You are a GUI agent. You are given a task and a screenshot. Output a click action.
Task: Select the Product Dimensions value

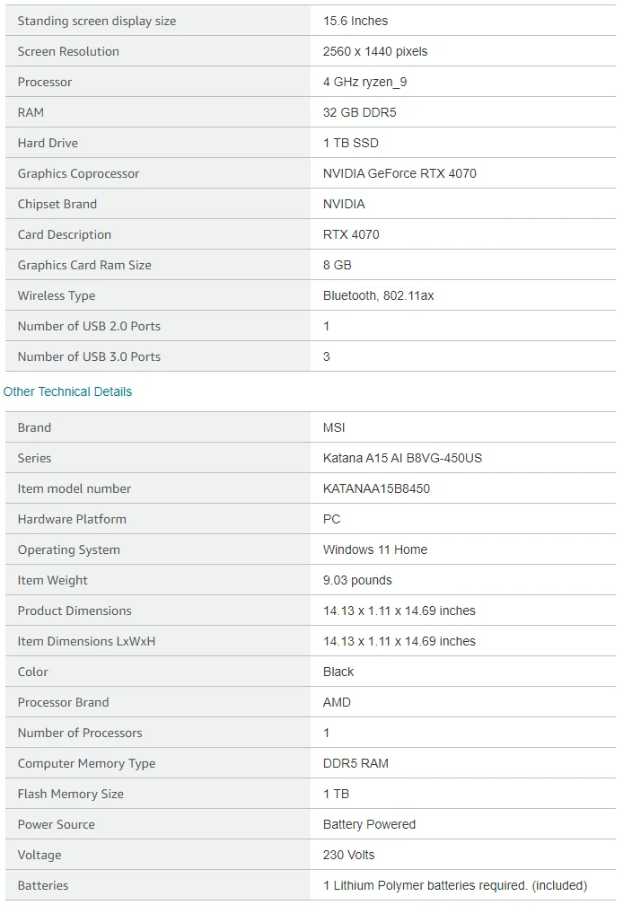click(399, 611)
